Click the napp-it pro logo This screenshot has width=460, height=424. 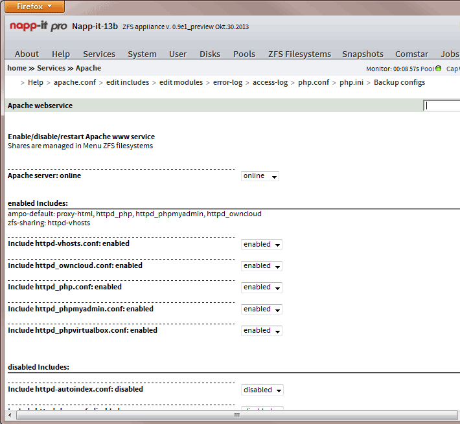coord(38,26)
